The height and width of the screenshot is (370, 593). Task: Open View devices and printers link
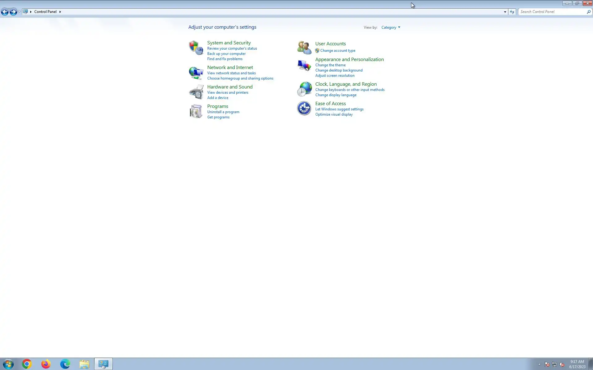[x=228, y=92]
